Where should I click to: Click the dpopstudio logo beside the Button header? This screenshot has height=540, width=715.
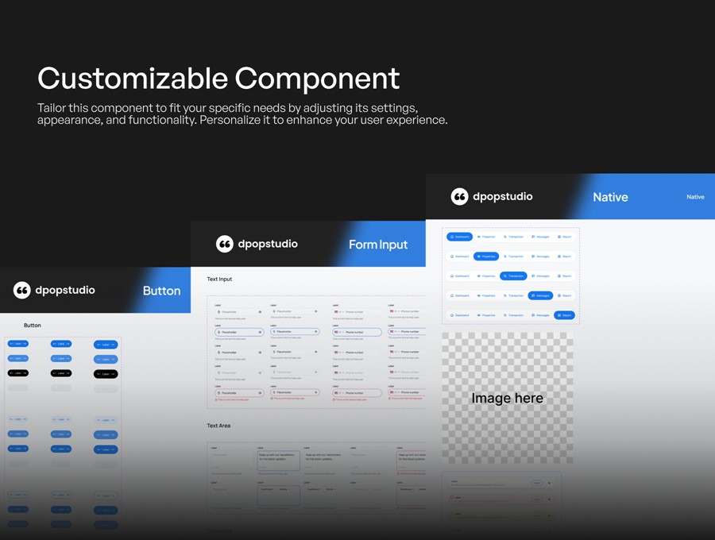click(22, 290)
